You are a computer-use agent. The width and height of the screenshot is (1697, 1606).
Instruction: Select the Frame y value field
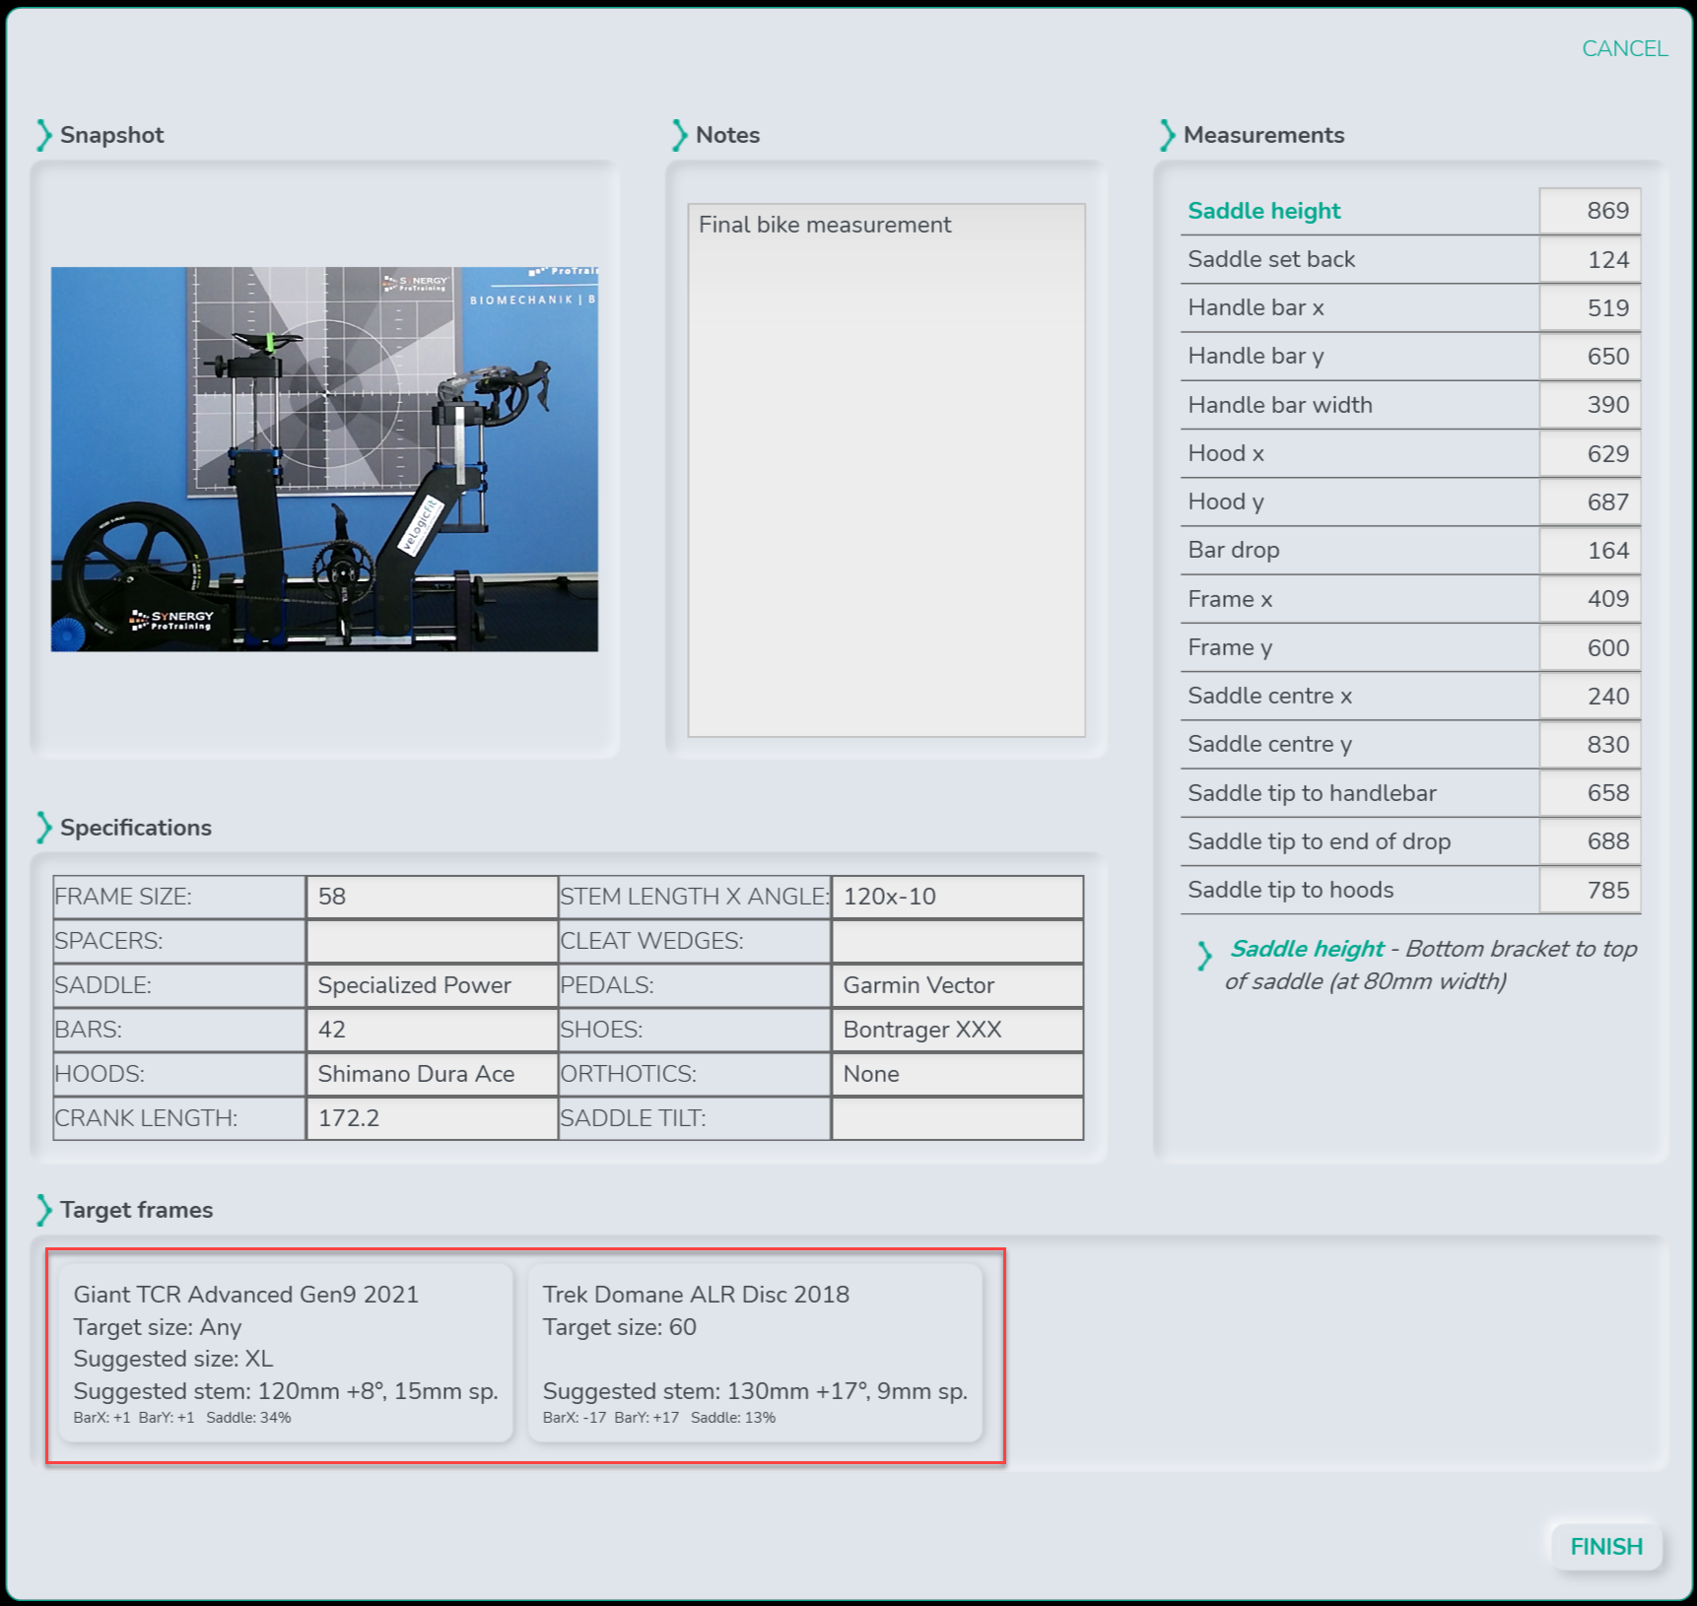point(1590,648)
